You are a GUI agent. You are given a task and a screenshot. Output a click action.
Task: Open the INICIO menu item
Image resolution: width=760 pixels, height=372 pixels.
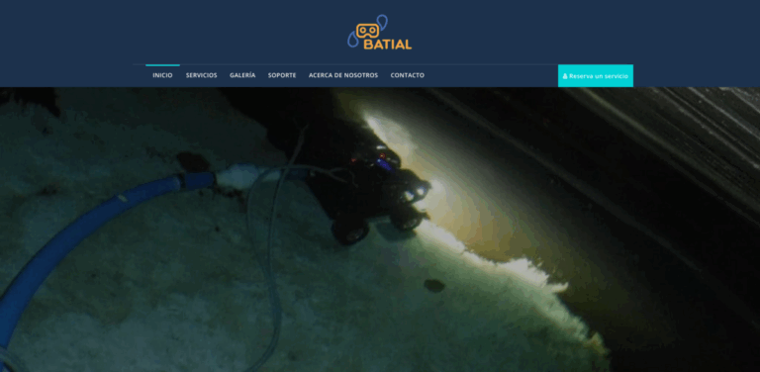coord(162,75)
